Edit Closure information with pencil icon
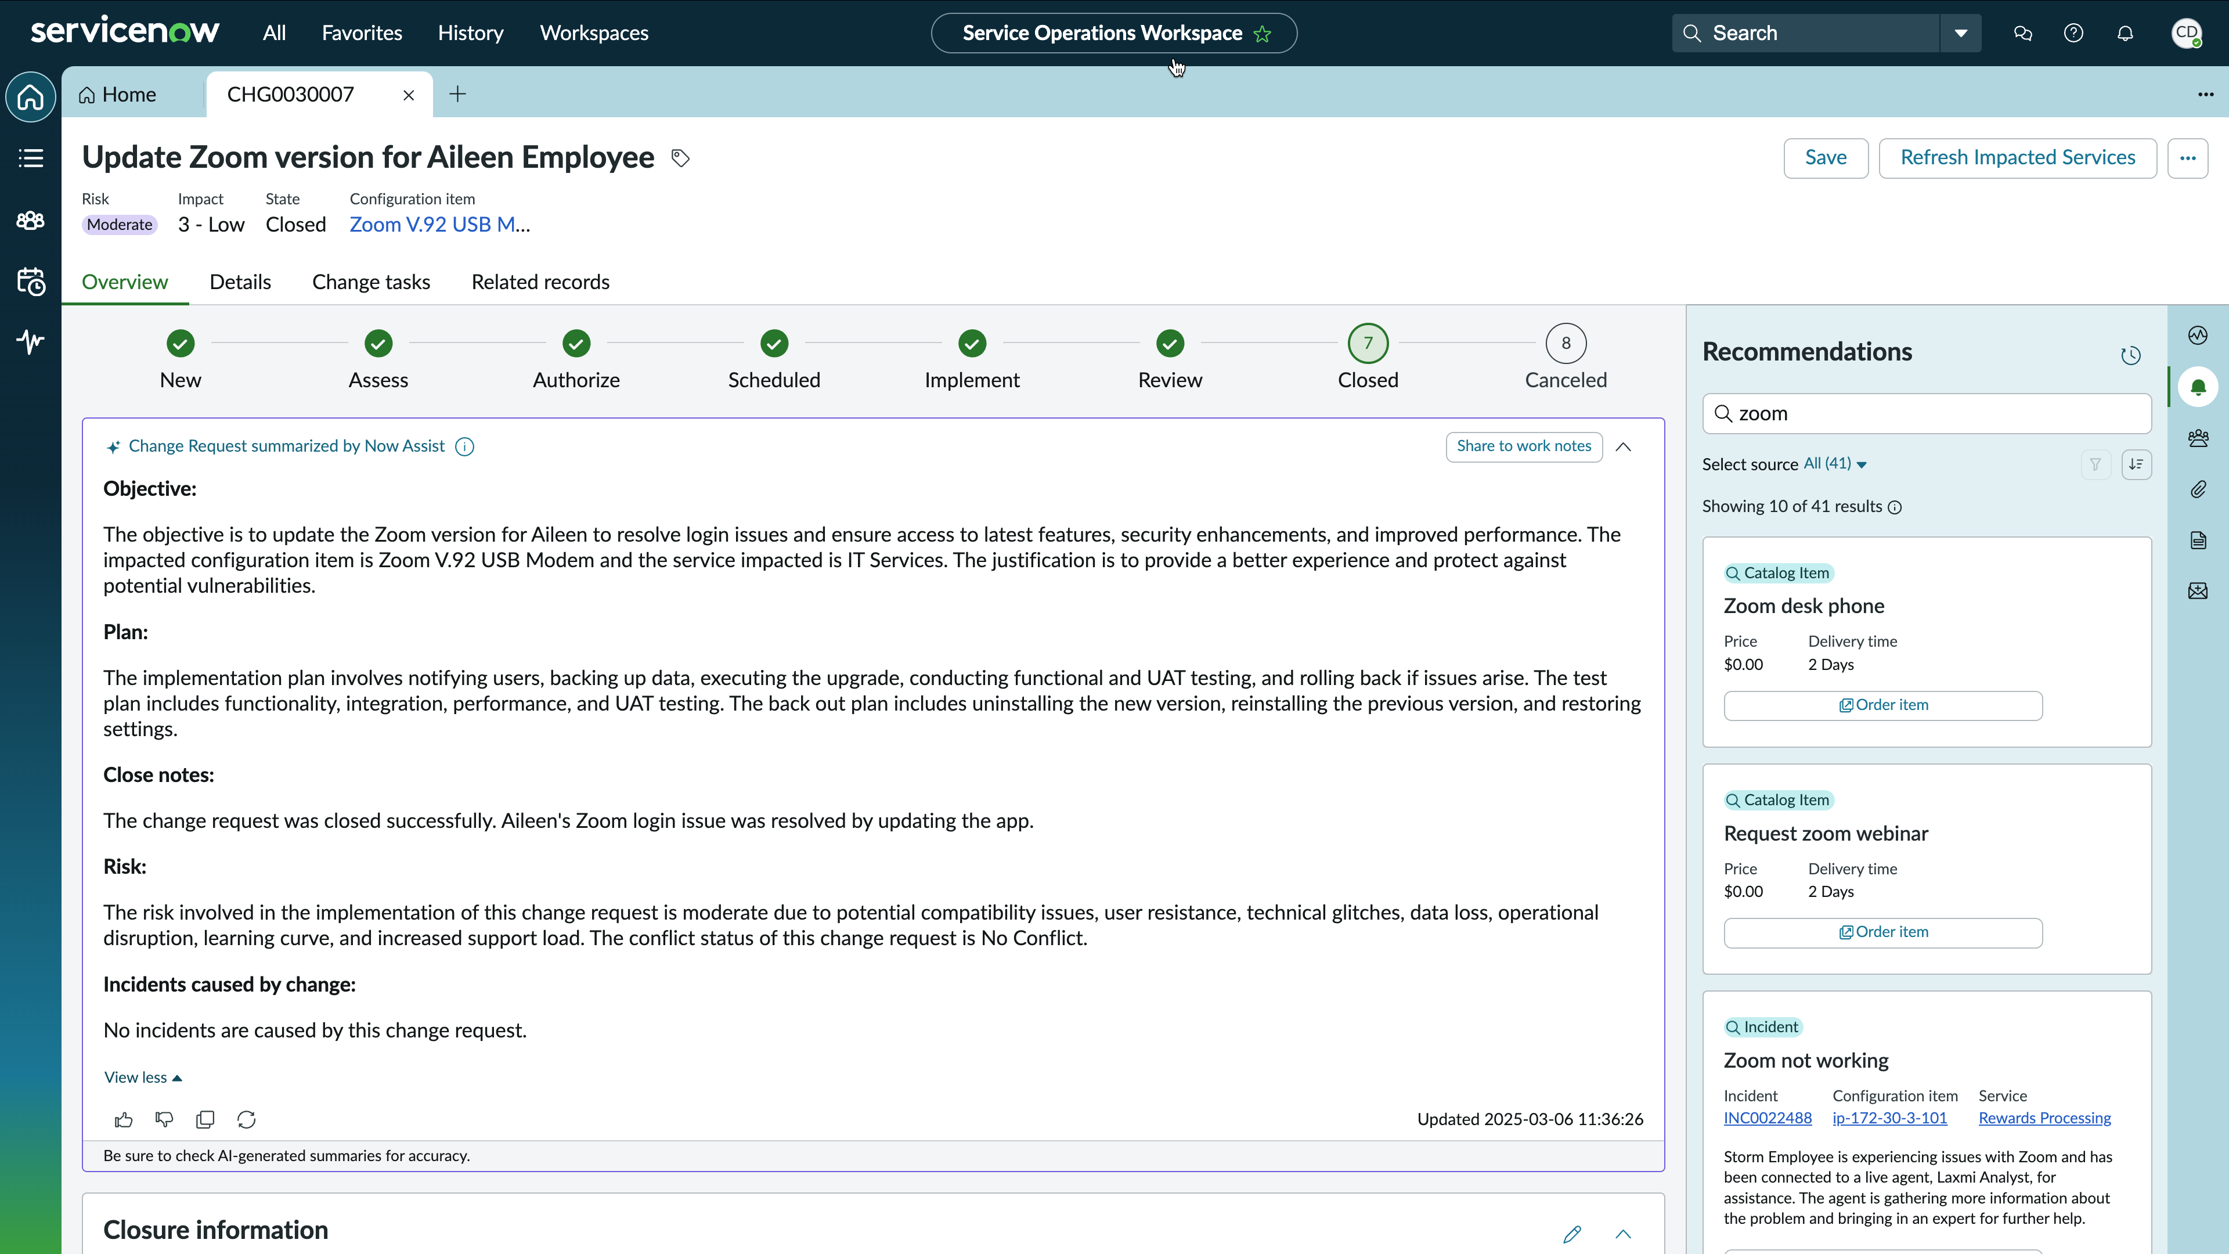Screen dimensions: 2229x1254 (1572, 1234)
